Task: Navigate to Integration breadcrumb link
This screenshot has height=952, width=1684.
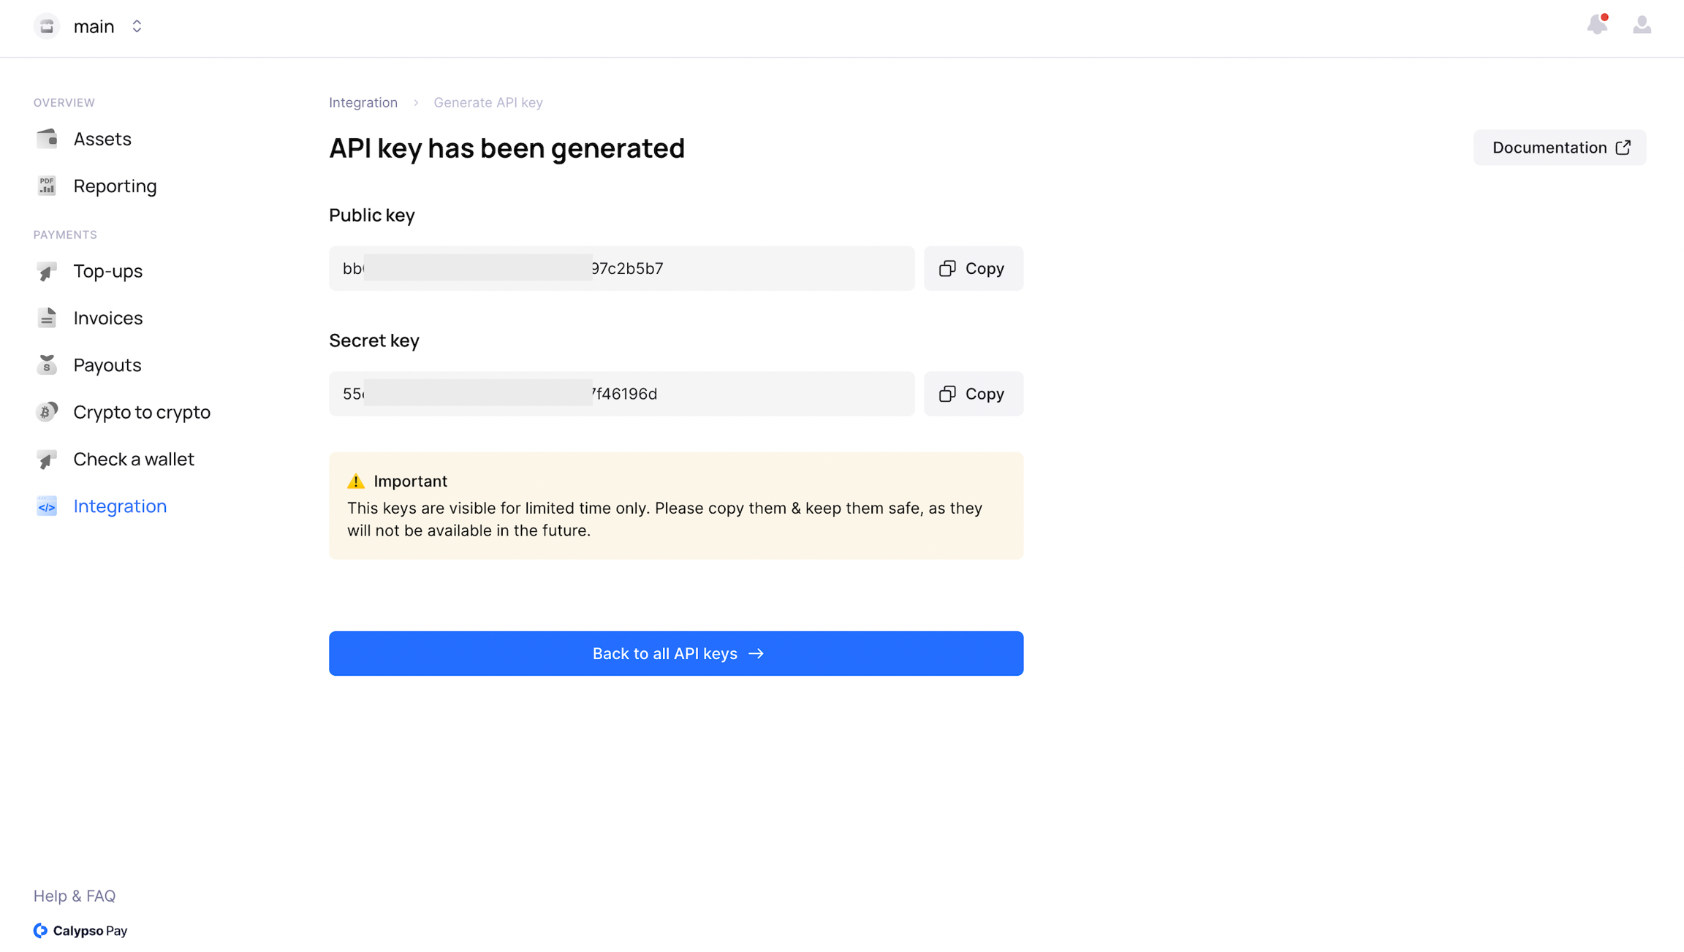Action: click(363, 102)
